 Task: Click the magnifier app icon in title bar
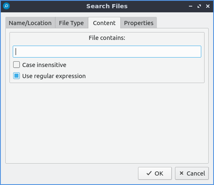click(6, 6)
